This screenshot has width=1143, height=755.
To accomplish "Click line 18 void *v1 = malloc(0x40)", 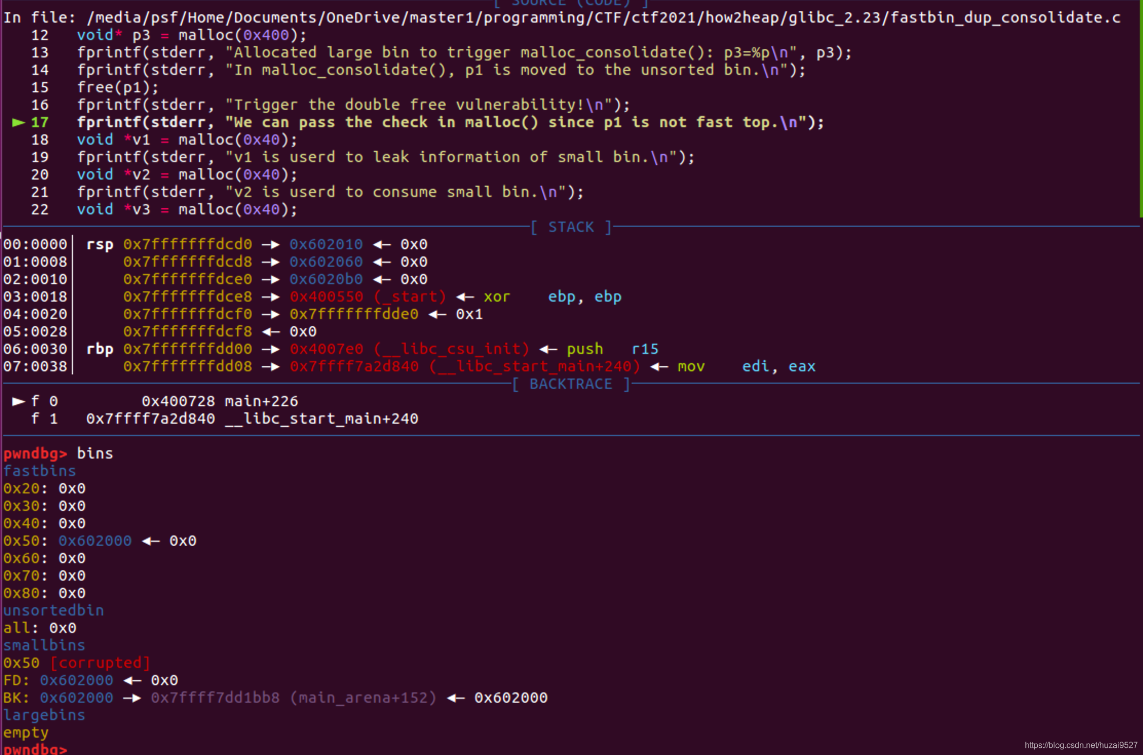I will (187, 140).
